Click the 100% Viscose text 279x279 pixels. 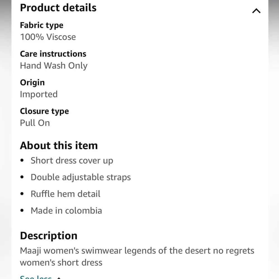coord(48,37)
